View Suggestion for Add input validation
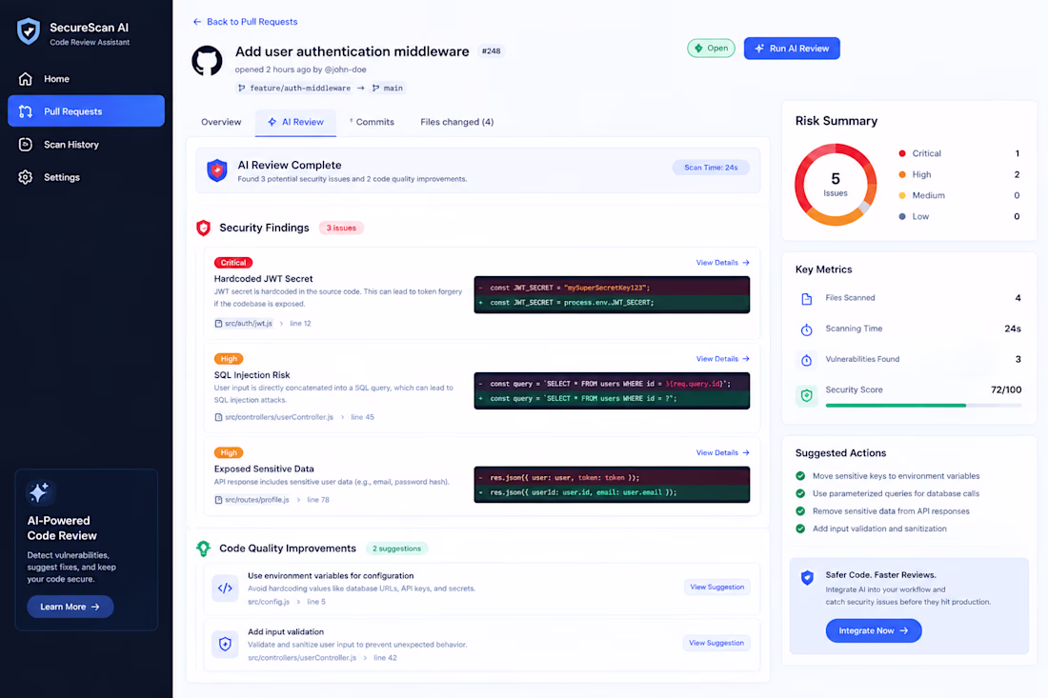 715,643
